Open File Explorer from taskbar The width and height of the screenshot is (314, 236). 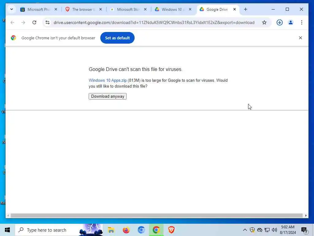click(x=111, y=230)
